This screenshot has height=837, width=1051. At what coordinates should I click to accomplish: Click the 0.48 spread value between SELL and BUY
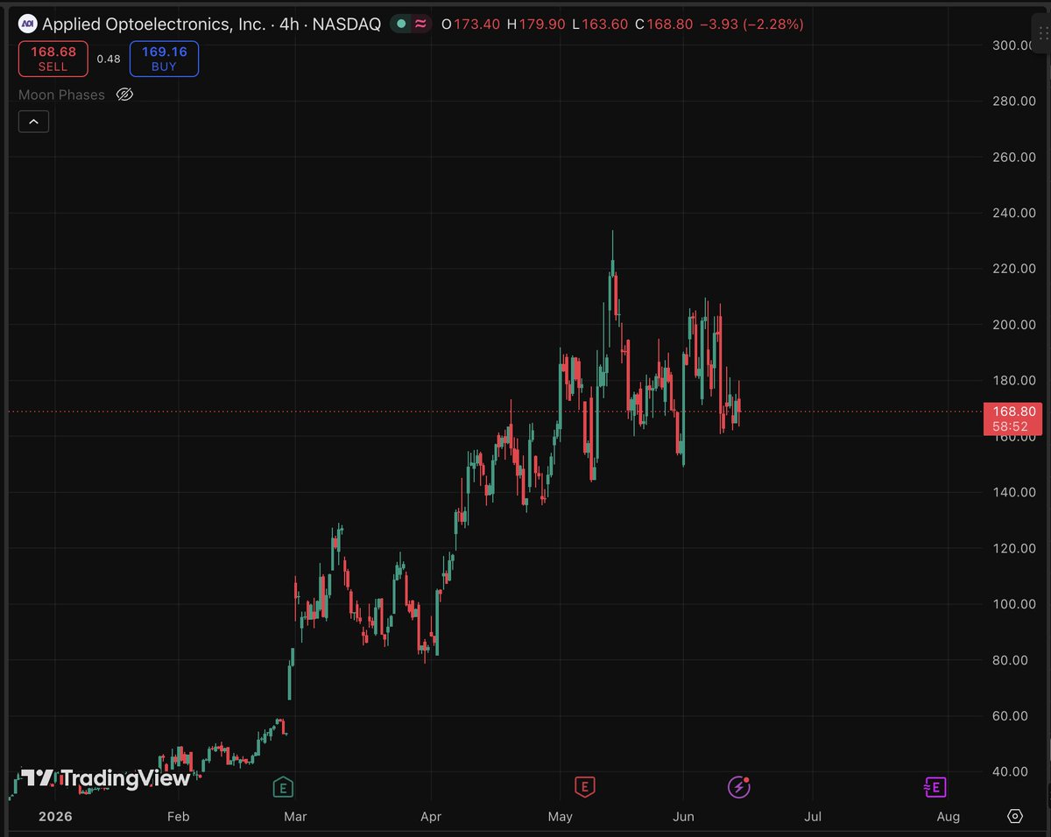pyautogui.click(x=109, y=59)
